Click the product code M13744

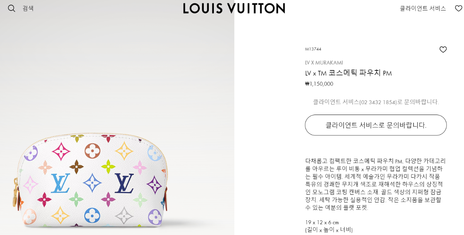(313, 49)
